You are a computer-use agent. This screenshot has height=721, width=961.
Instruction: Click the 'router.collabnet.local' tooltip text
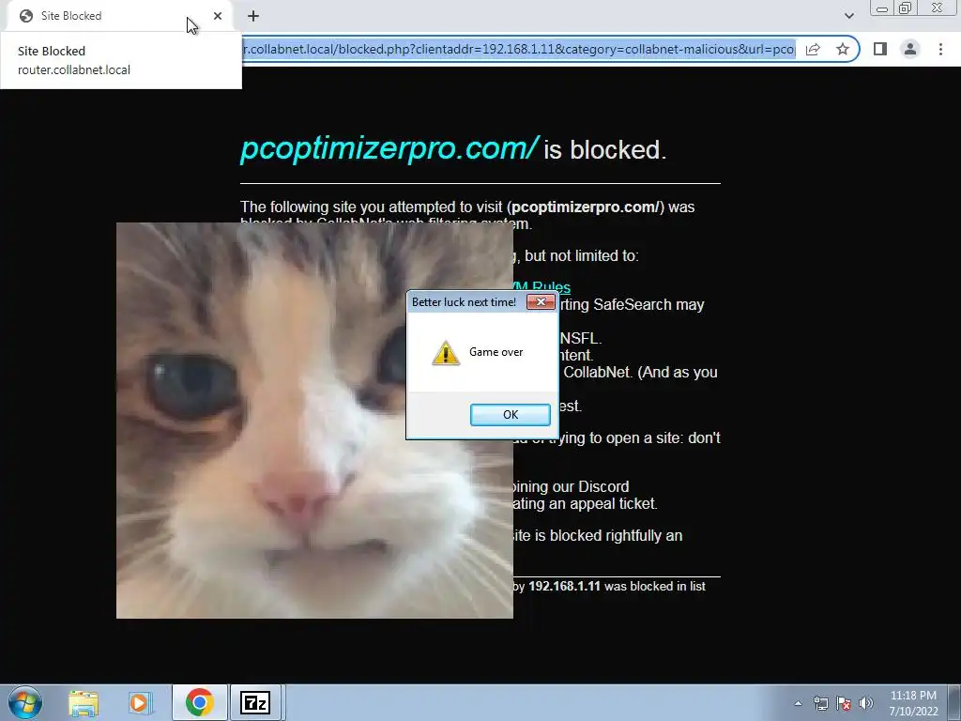(74, 69)
